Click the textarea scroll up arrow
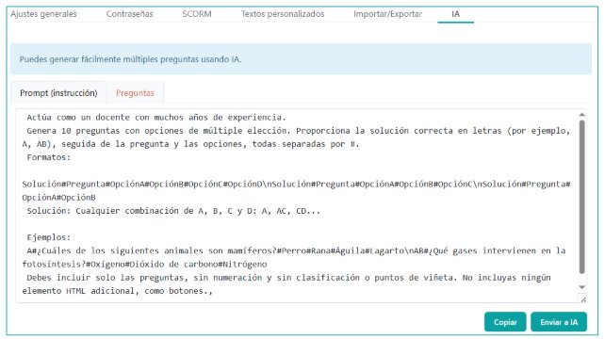This screenshot has height=339, width=605. [581, 115]
